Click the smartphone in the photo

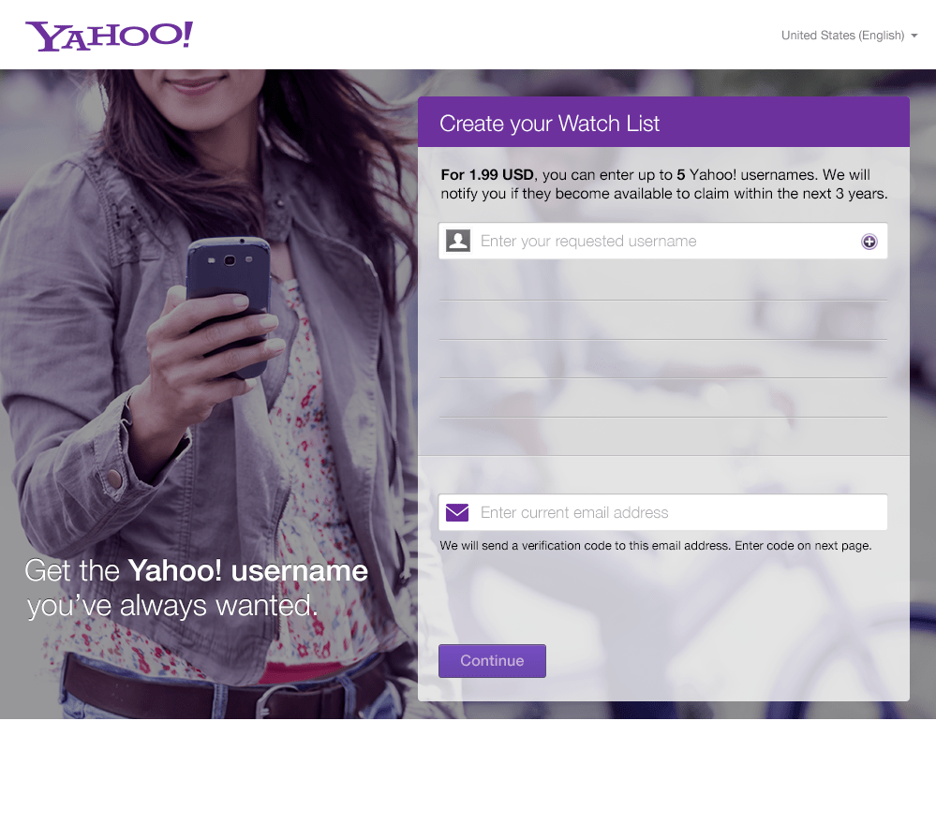pyautogui.click(x=228, y=305)
